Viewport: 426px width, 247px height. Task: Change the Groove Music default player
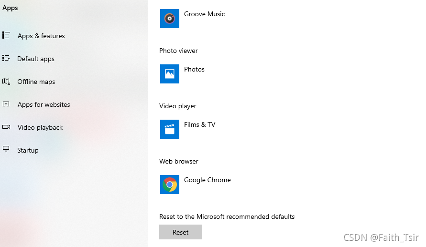(193, 19)
